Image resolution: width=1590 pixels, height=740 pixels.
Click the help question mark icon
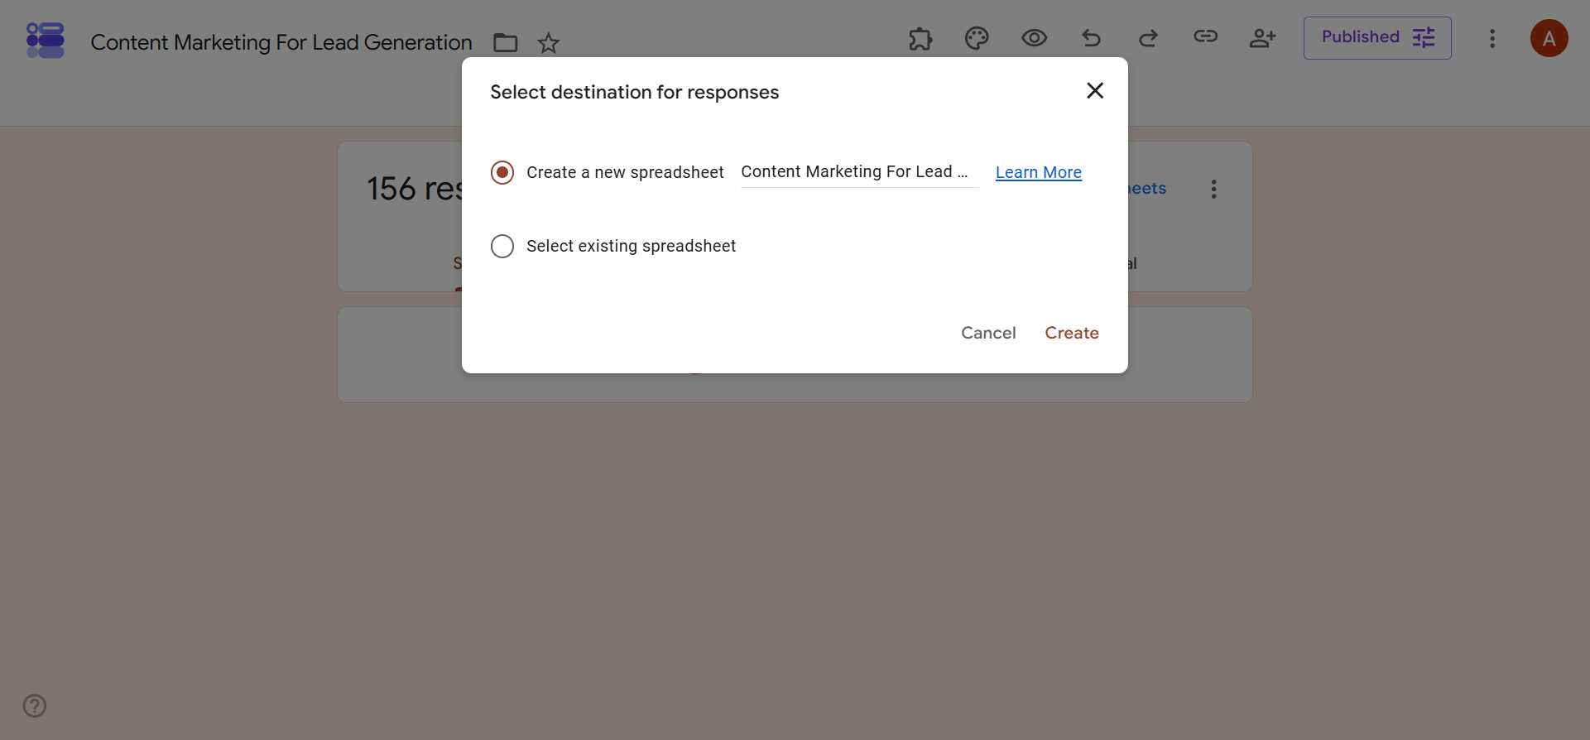35,706
